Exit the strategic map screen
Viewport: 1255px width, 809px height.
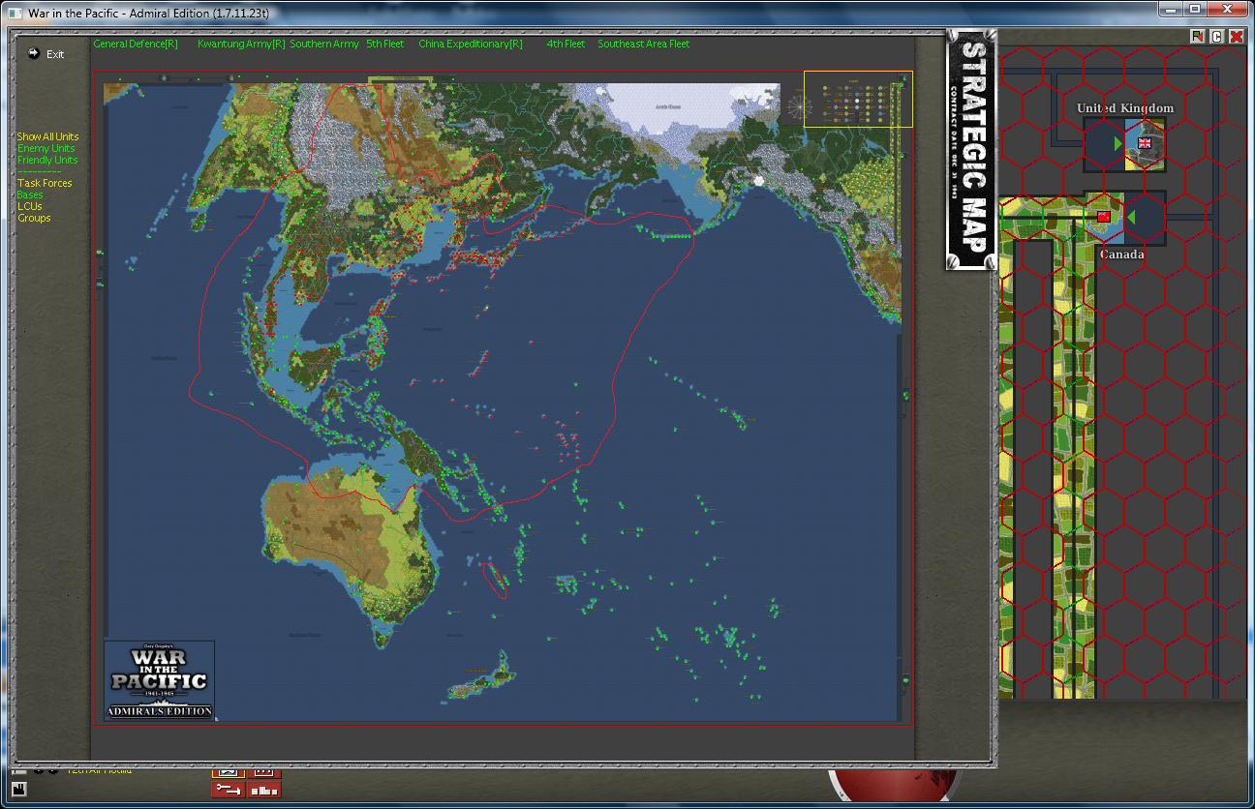pyautogui.click(x=55, y=54)
